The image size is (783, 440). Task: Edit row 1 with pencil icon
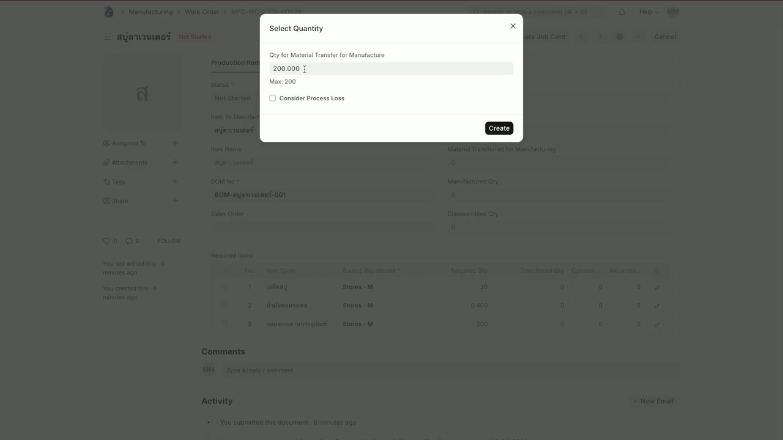tap(657, 287)
